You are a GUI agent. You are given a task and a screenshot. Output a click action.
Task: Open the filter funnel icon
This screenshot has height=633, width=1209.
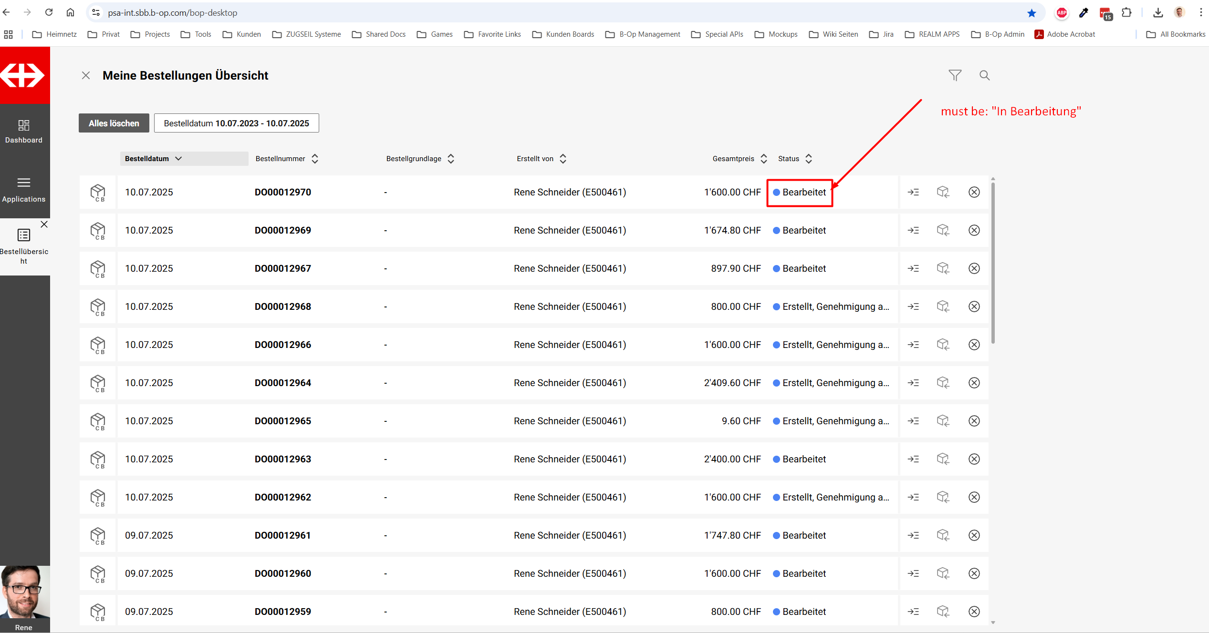pos(955,75)
